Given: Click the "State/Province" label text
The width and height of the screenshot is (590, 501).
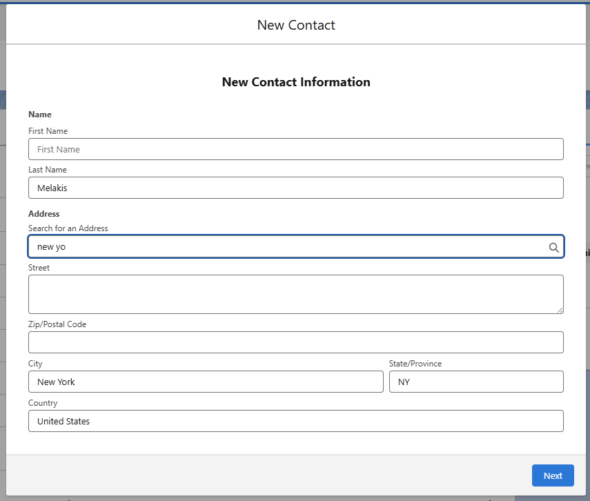Looking at the screenshot, I should (415, 364).
